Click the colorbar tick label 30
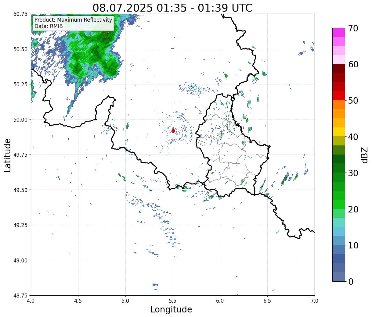 click(x=353, y=173)
